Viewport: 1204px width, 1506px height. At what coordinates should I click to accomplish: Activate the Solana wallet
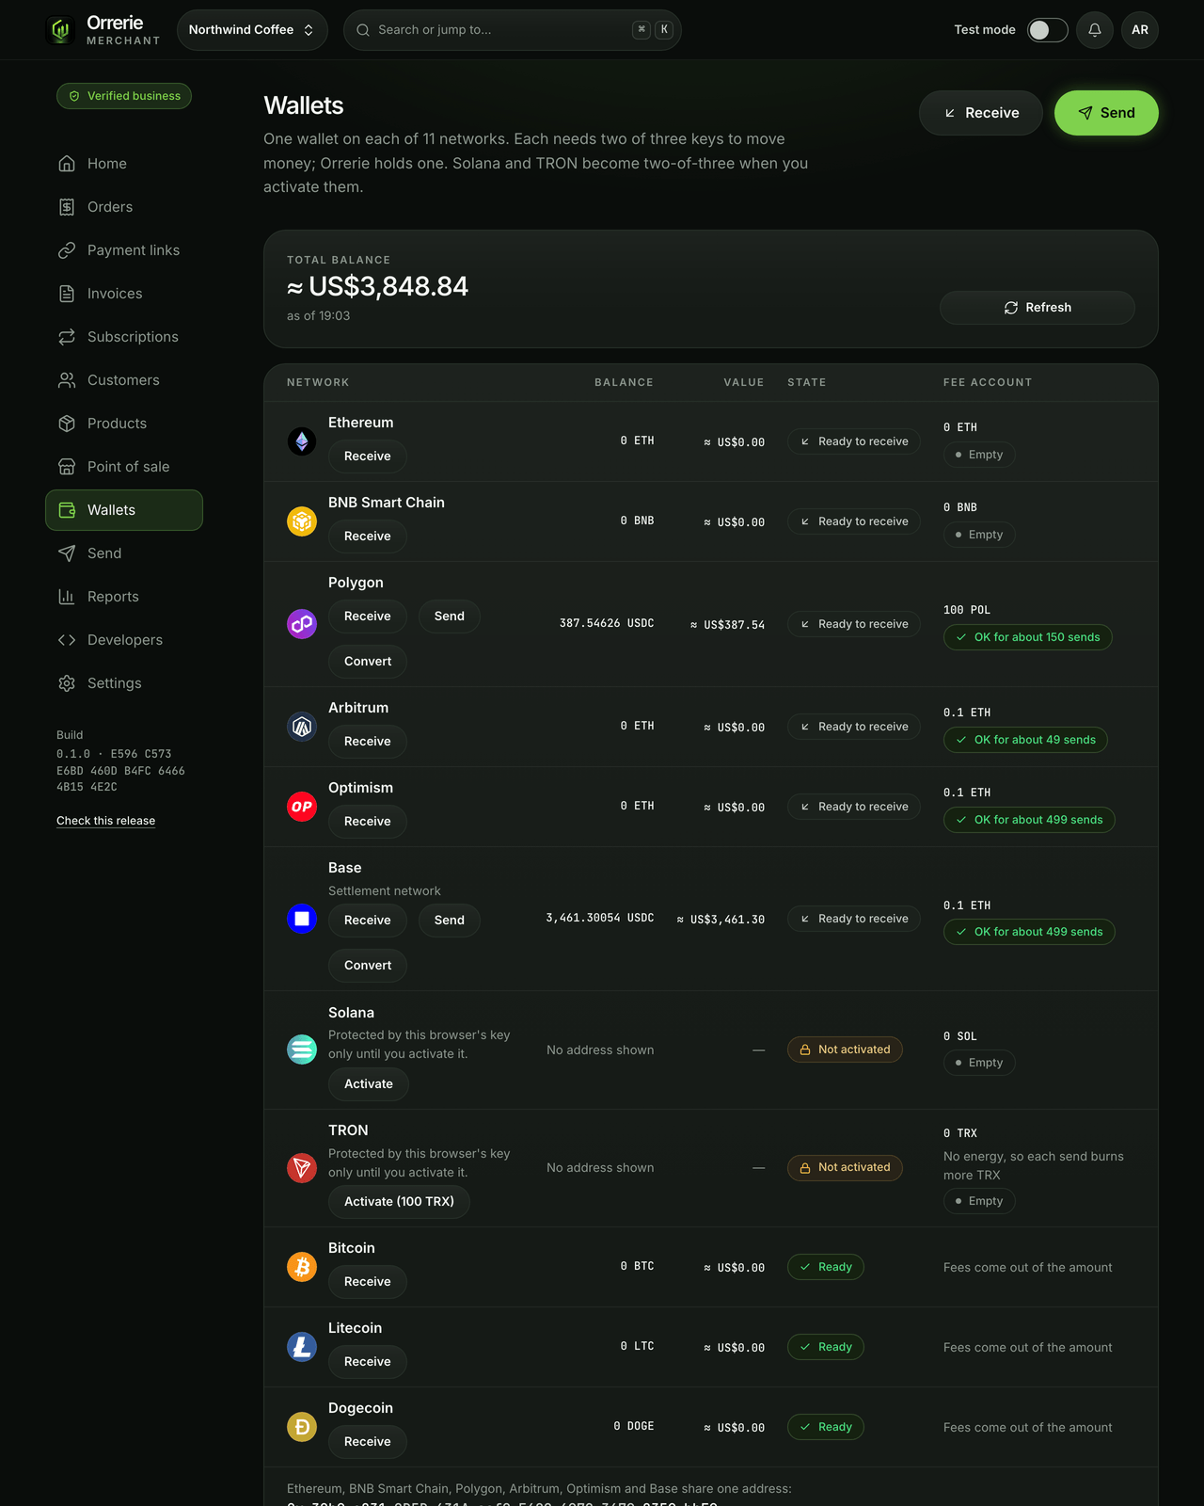[x=369, y=1084]
